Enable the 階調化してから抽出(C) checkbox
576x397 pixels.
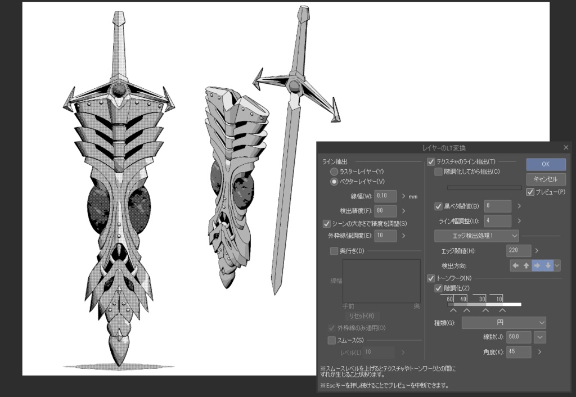(438, 172)
